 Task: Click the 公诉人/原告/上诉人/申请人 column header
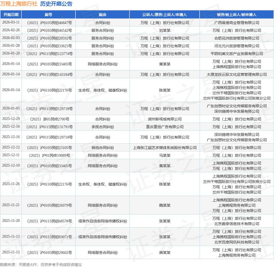[x=165, y=15]
